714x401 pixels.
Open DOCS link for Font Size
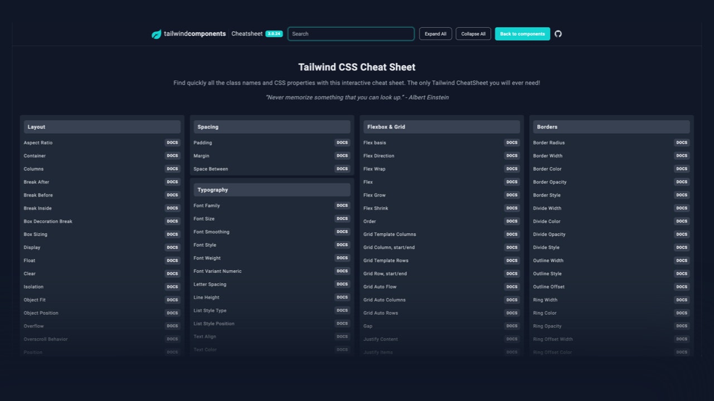pos(342,219)
